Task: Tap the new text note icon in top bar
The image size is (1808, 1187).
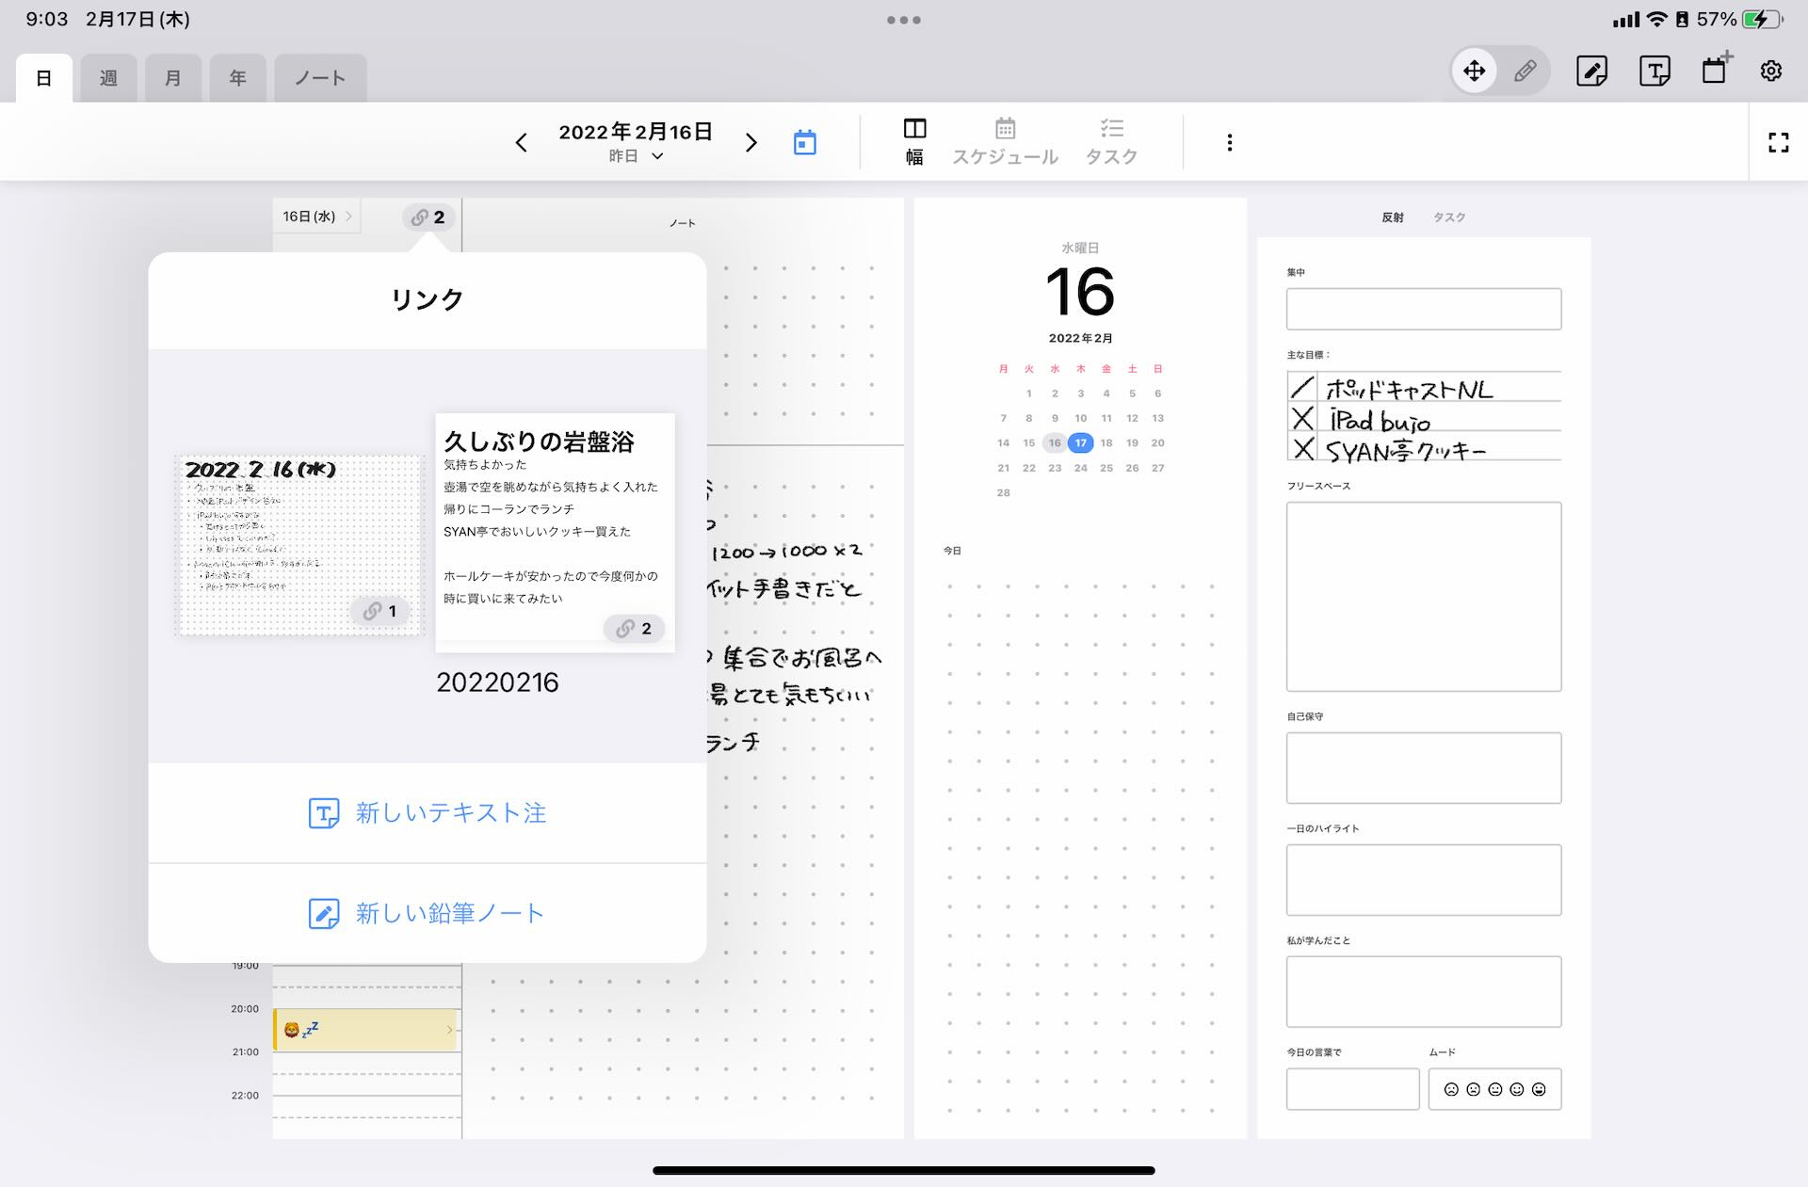Action: (x=1655, y=71)
